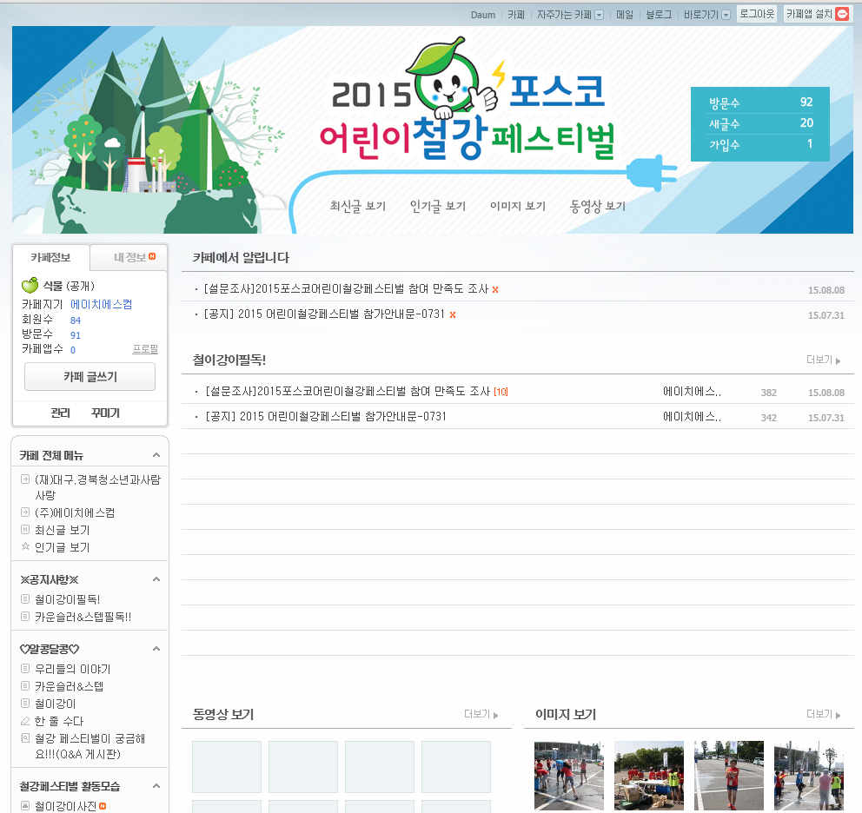Screen dimensions: 862x813
Task: Click the visitor count value 91
Action: [x=76, y=335]
